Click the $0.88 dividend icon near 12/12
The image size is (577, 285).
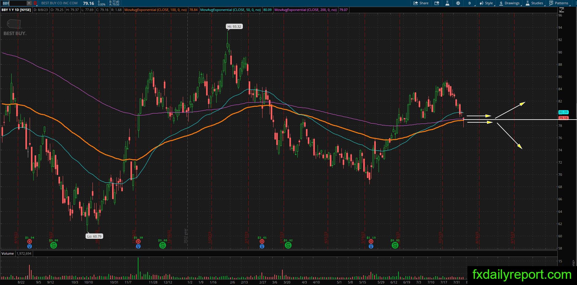(x=162, y=245)
